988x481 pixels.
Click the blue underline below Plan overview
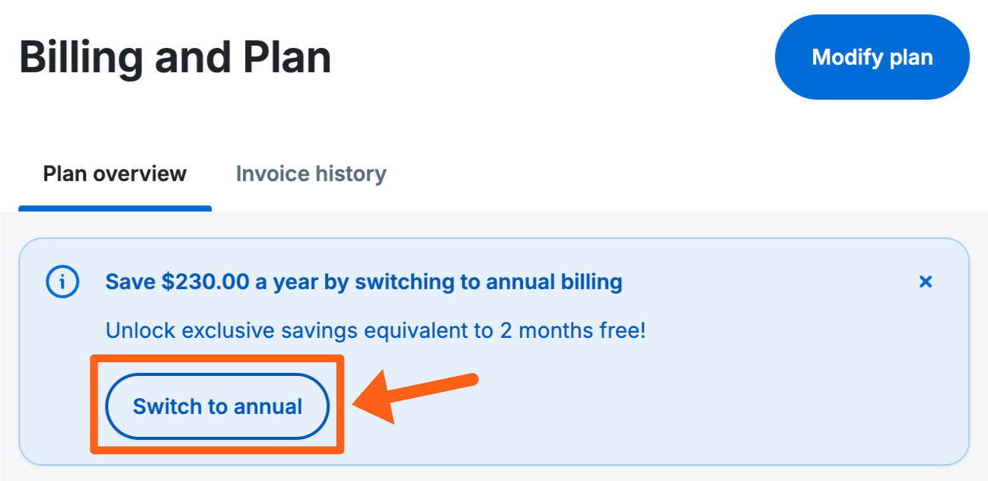pos(115,208)
